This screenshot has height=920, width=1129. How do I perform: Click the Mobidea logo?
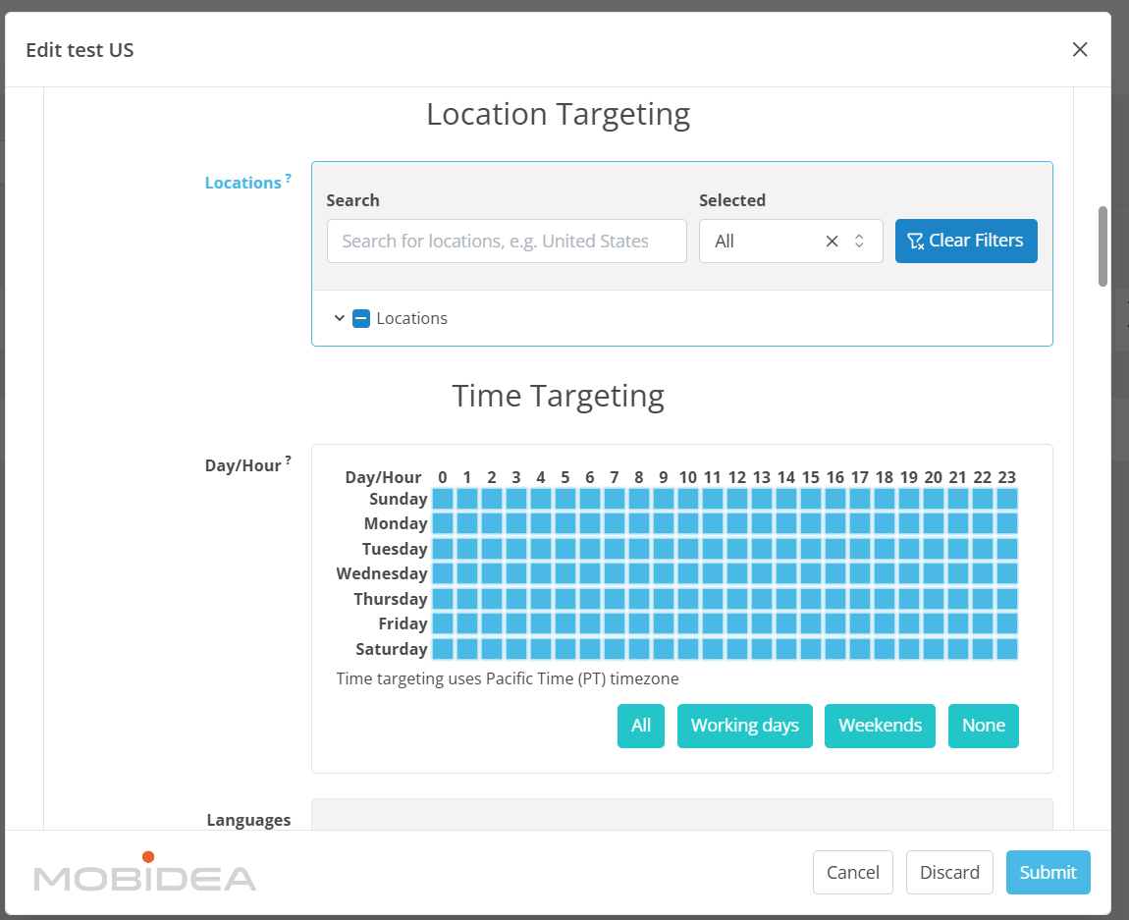pos(143,872)
